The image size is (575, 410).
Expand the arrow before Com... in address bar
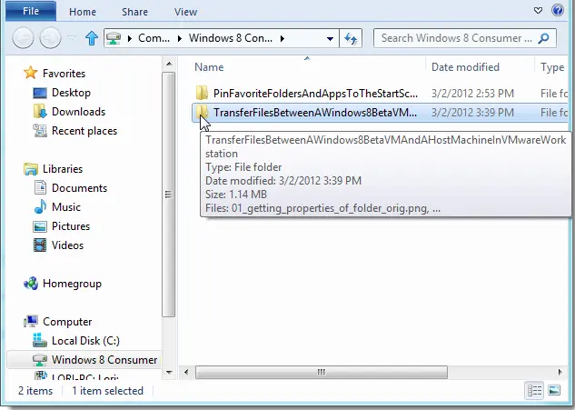coord(130,38)
